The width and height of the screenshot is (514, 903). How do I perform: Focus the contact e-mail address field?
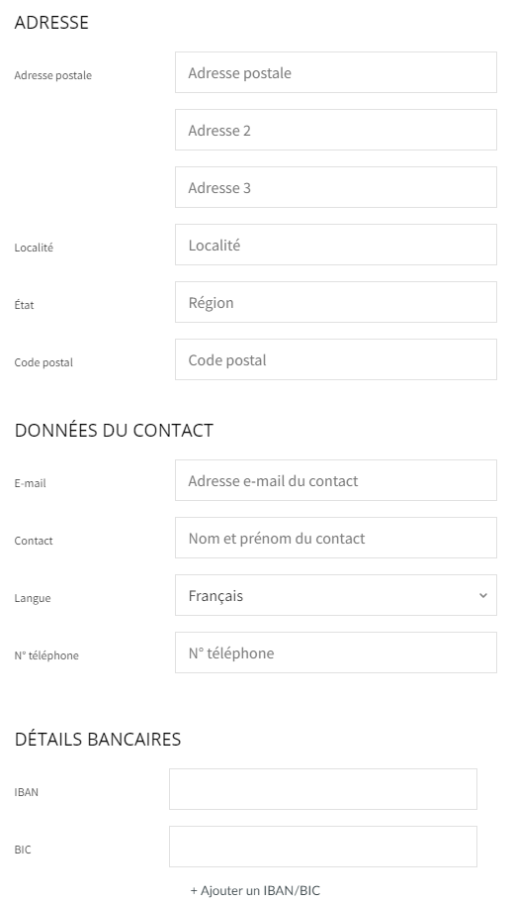tap(336, 480)
